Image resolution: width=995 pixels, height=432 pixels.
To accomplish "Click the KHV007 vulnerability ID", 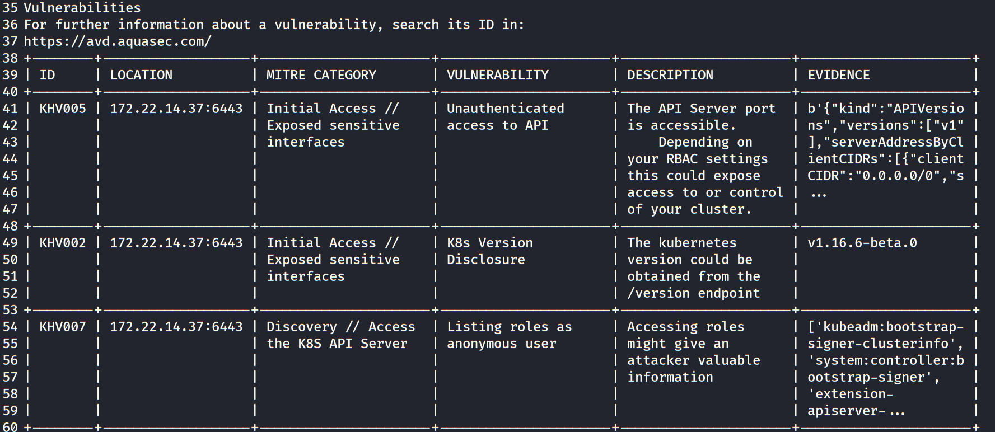I will [x=63, y=327].
